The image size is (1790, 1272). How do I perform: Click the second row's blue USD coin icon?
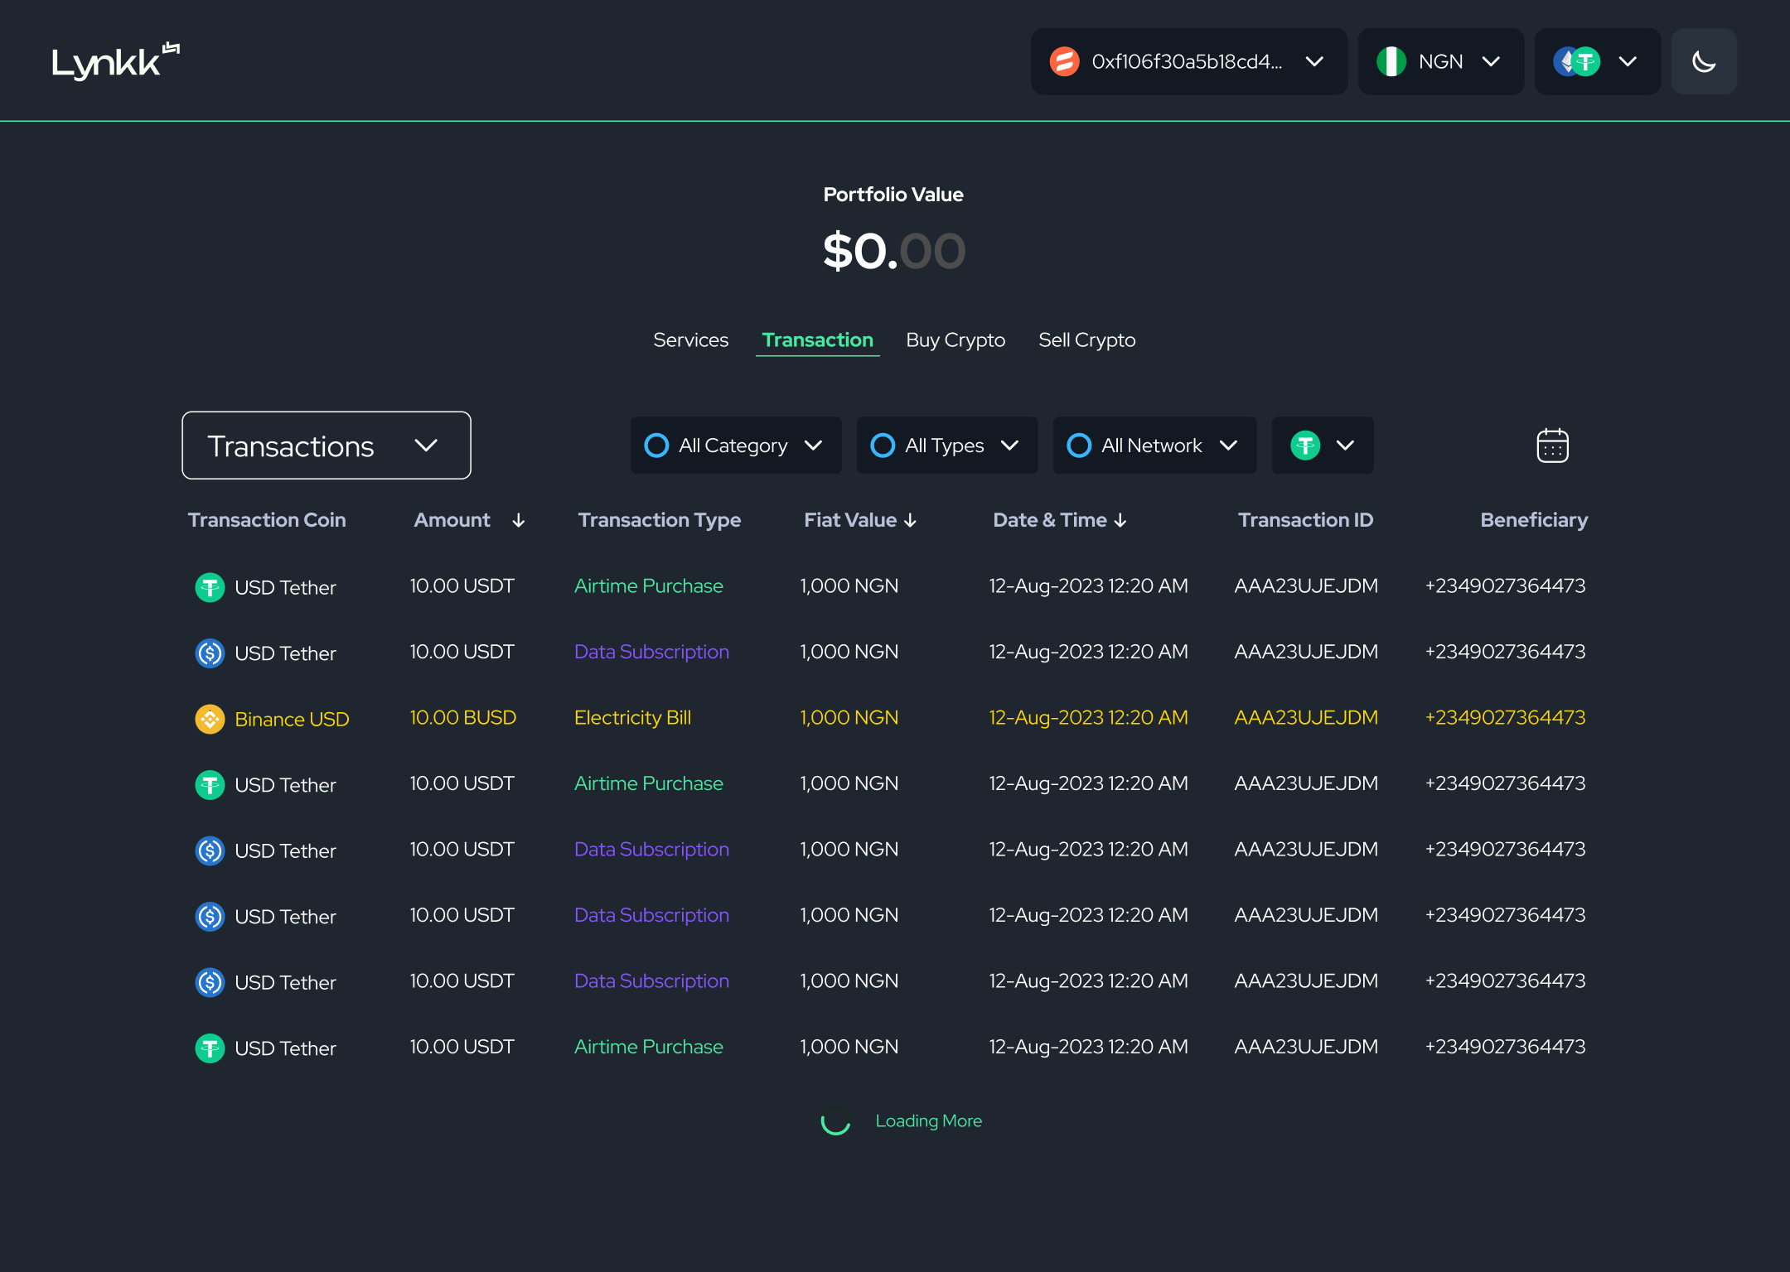coord(210,653)
